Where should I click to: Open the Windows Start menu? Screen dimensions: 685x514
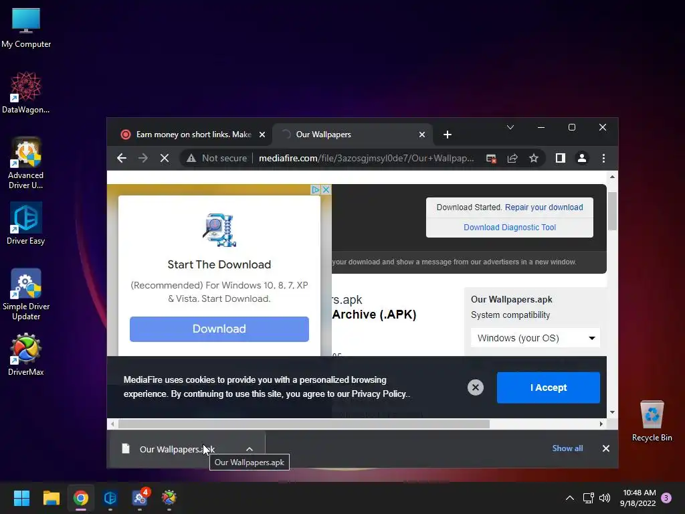[21, 498]
